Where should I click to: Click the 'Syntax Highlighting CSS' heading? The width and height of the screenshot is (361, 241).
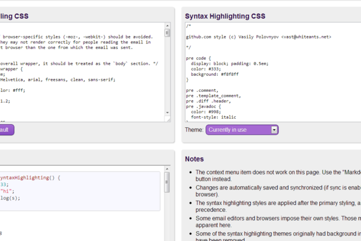click(225, 16)
